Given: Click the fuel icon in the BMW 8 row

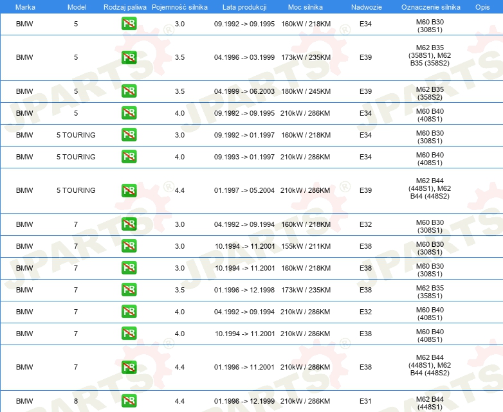Looking at the screenshot, I should pyautogui.click(x=129, y=401).
